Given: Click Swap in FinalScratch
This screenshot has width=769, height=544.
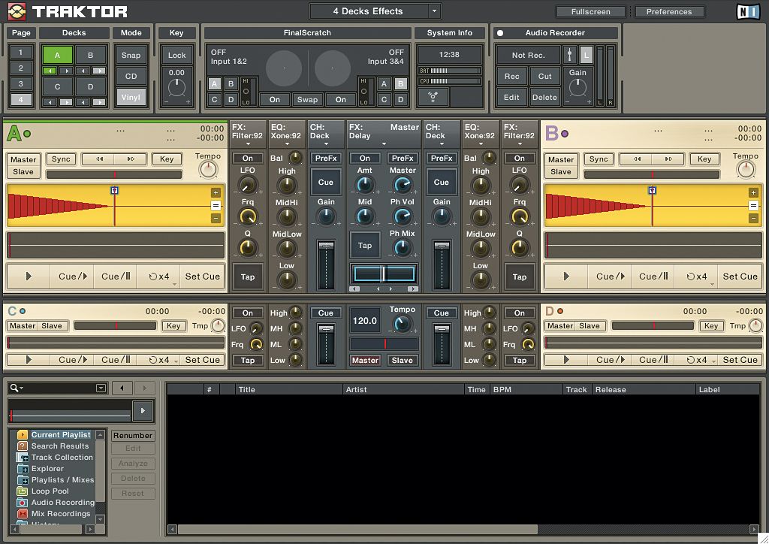Looking at the screenshot, I should point(307,100).
